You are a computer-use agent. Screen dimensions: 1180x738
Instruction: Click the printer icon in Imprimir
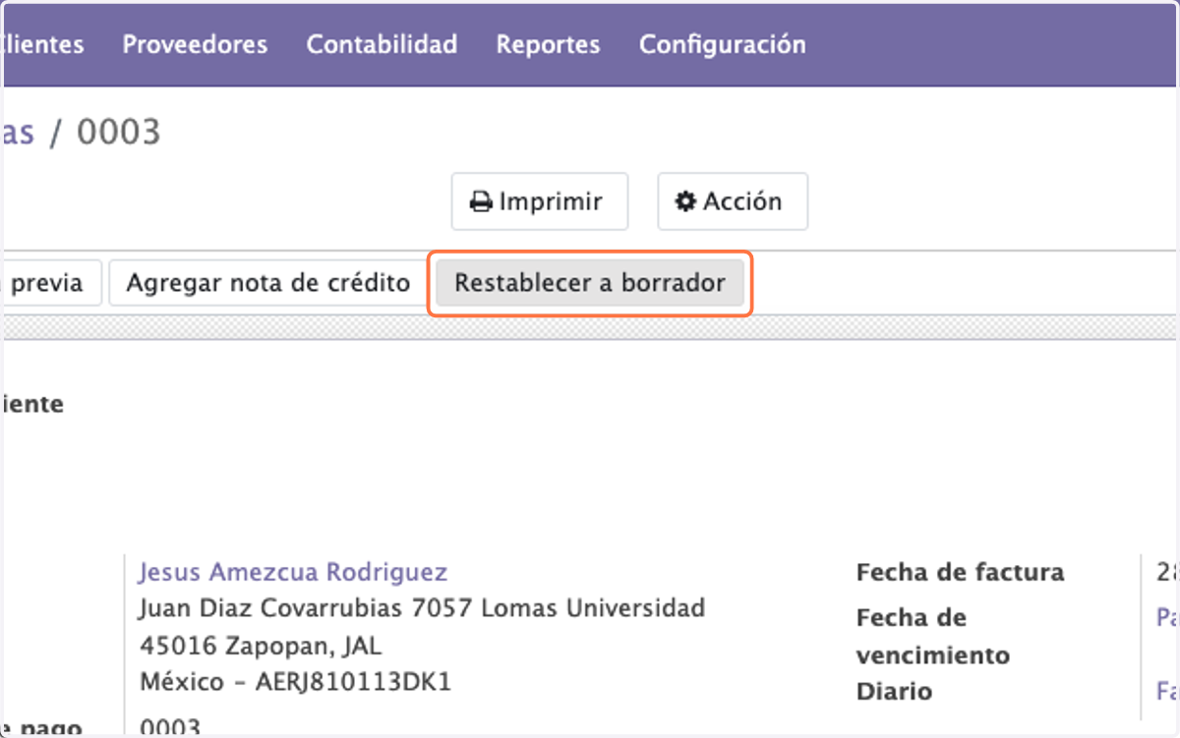coord(481,202)
